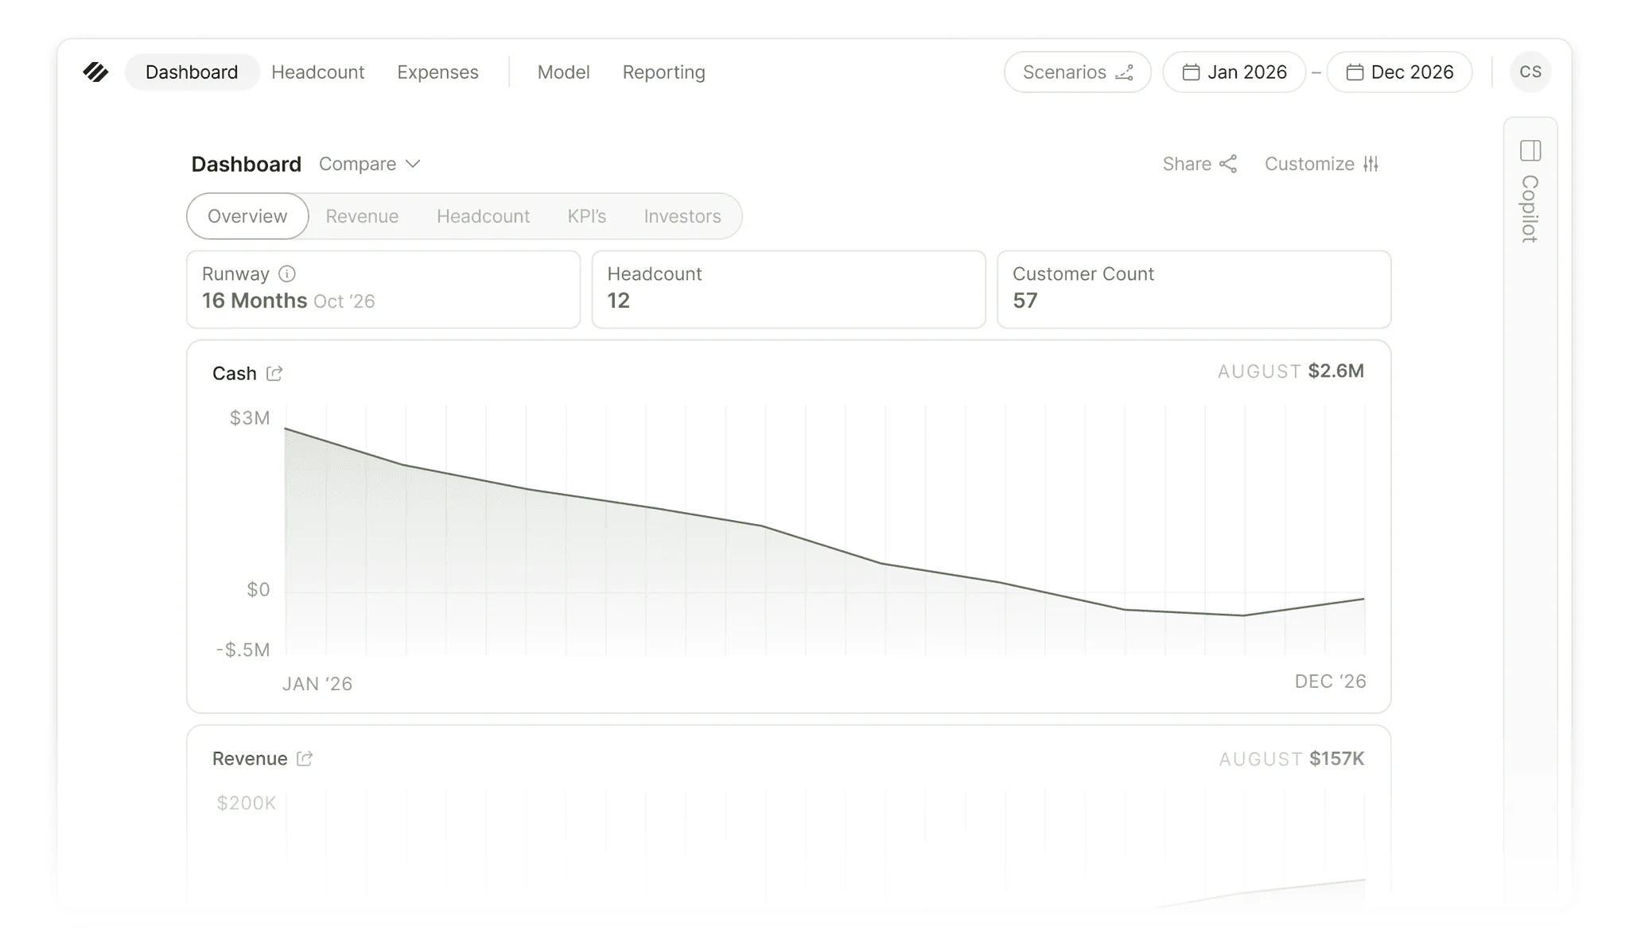Click the Scenarios button
This screenshot has height=947, width=1629.
tap(1078, 72)
